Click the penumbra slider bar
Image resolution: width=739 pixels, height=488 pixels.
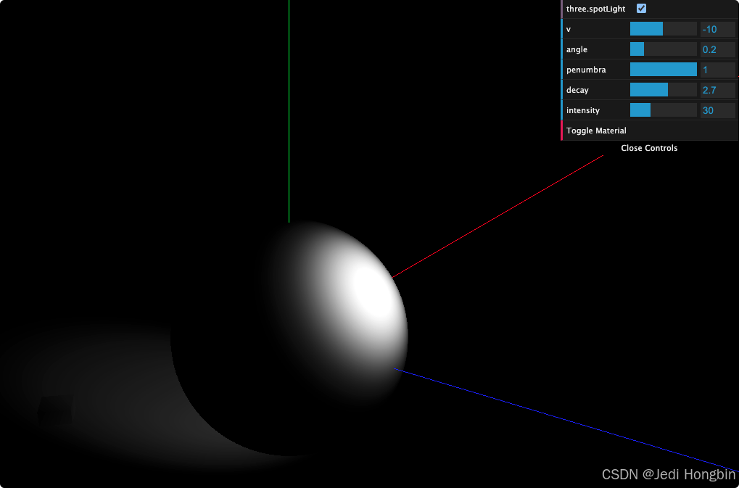coord(663,69)
